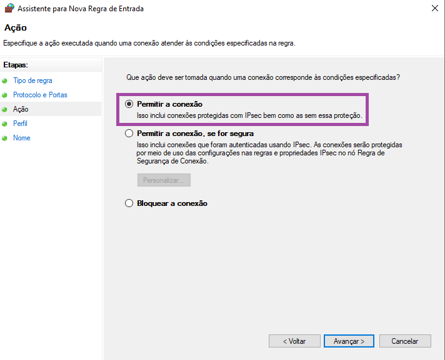Image resolution: width=445 pixels, height=360 pixels.
Task: Select the 'Ação' step in the sidebar
Action: (x=21, y=109)
